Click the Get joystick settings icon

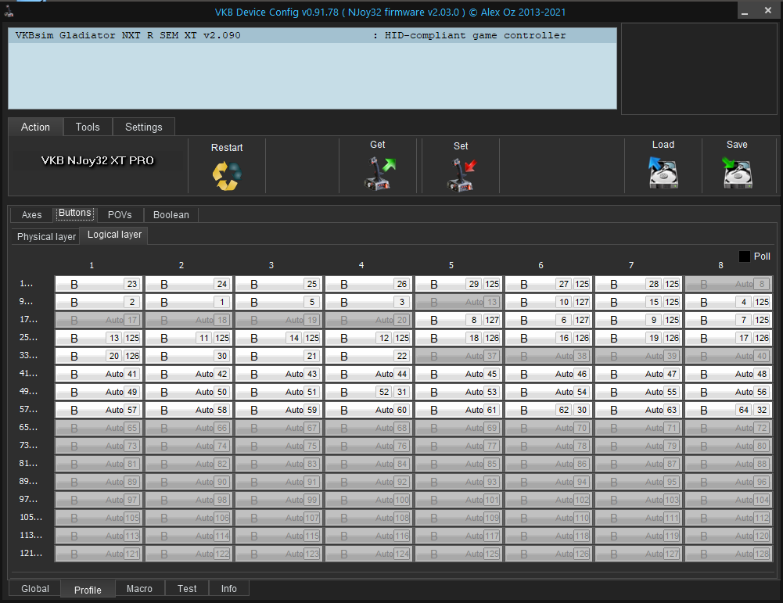click(x=379, y=174)
